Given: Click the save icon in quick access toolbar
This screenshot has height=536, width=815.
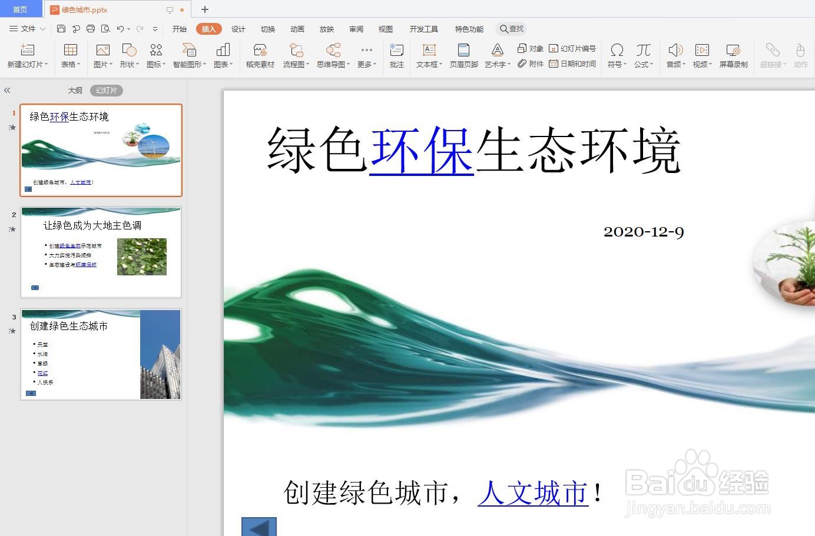Looking at the screenshot, I should [x=61, y=28].
